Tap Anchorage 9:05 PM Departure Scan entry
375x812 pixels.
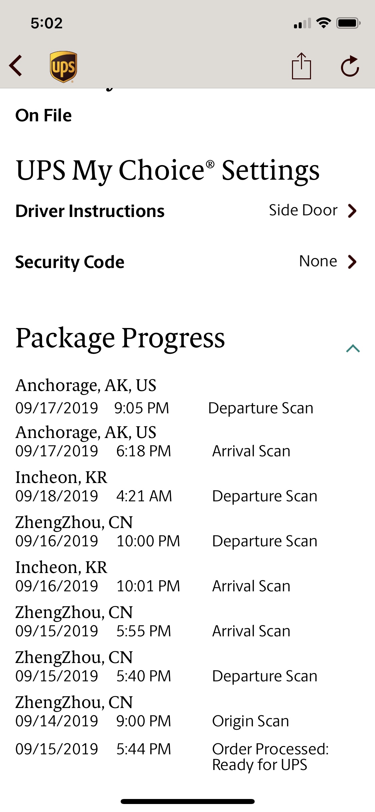coord(261,408)
